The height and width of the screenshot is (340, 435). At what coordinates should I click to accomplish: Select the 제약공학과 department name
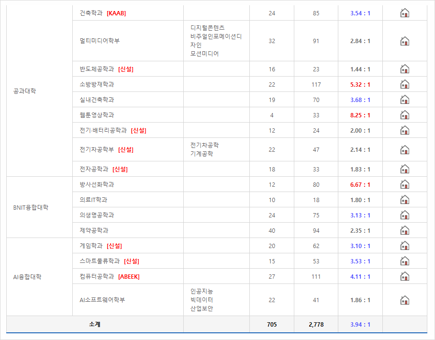(94, 230)
